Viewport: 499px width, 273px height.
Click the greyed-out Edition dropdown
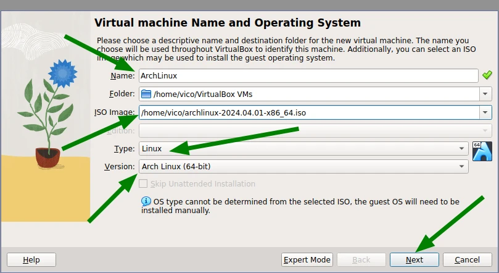point(315,131)
